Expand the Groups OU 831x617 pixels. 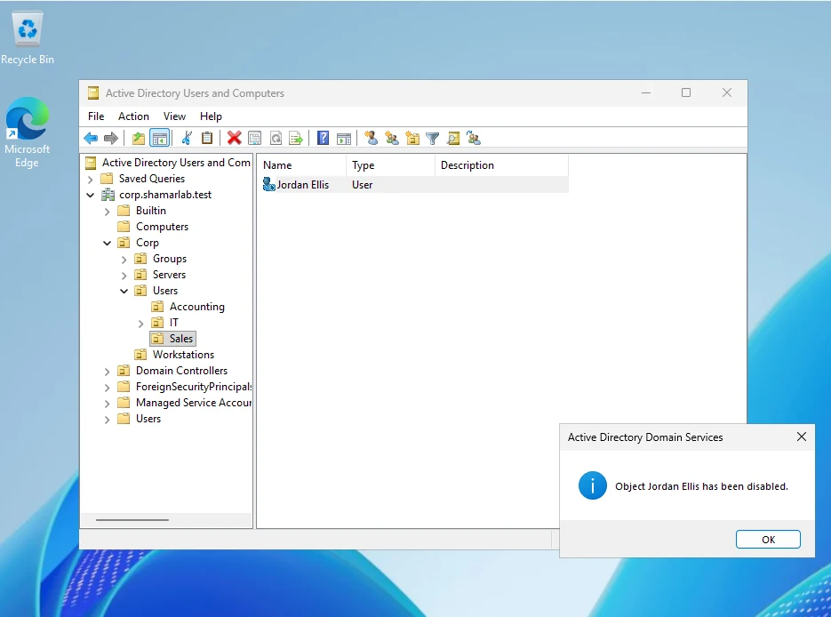pos(124,260)
